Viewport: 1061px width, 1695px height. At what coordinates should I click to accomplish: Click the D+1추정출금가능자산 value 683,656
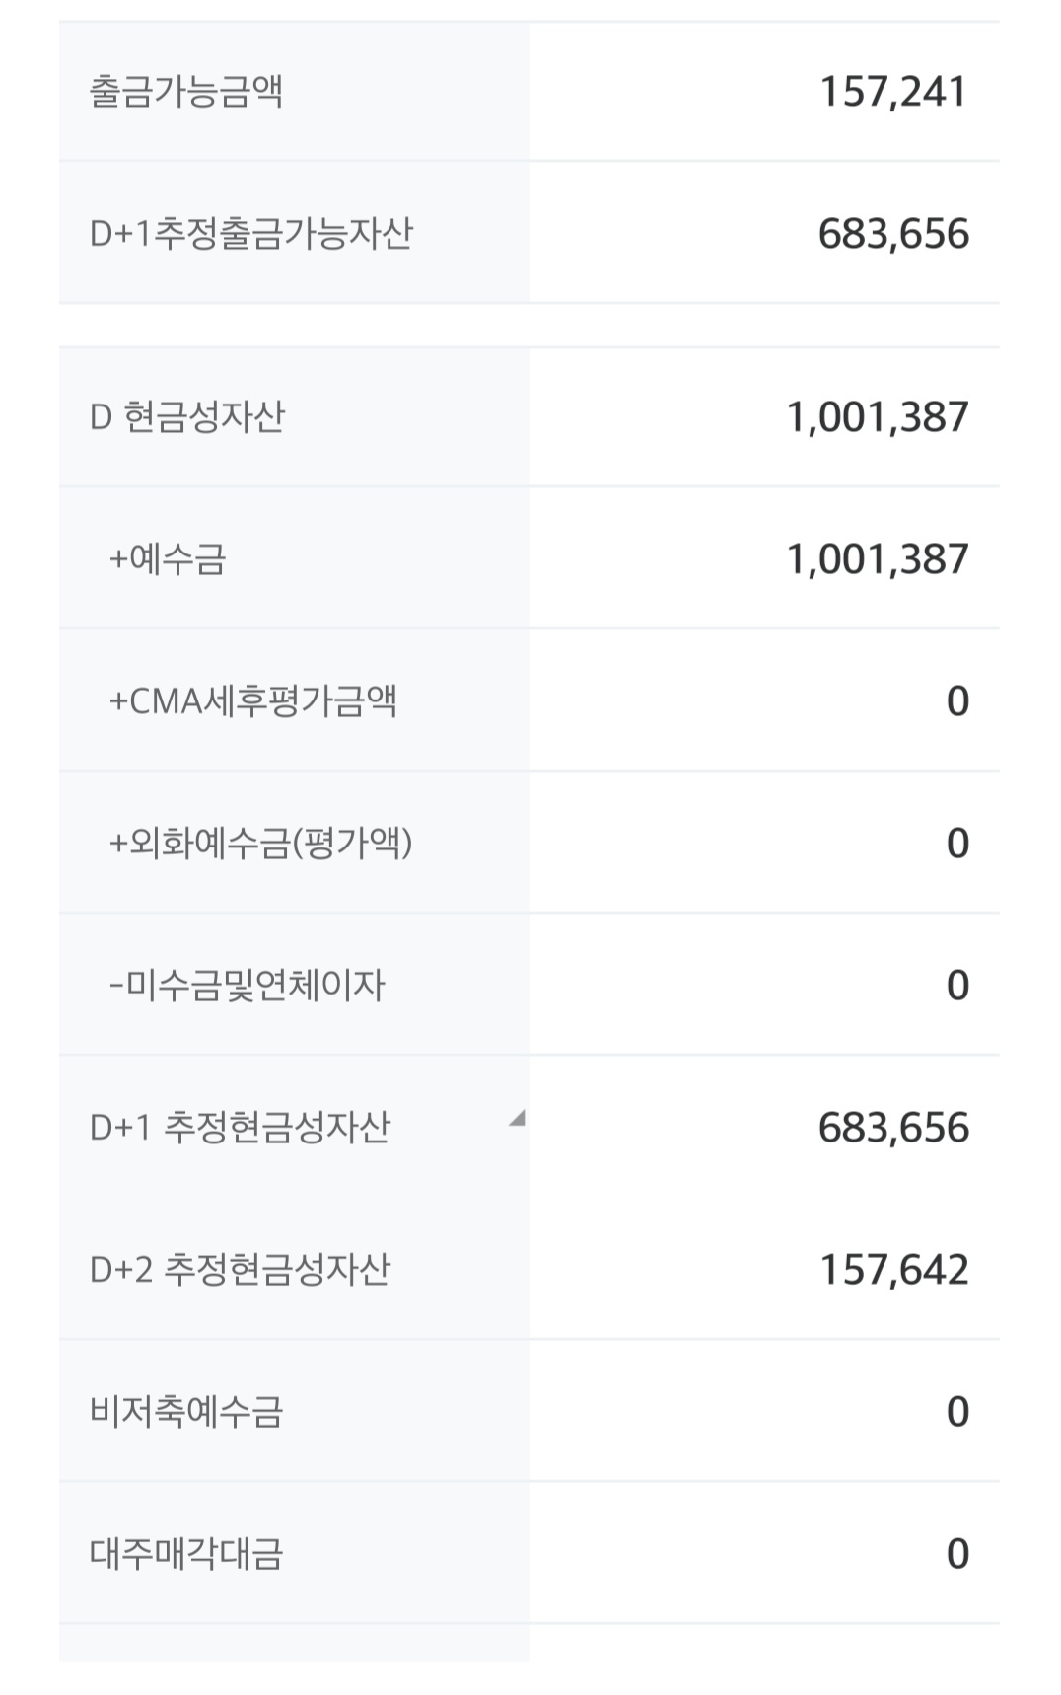click(x=893, y=234)
